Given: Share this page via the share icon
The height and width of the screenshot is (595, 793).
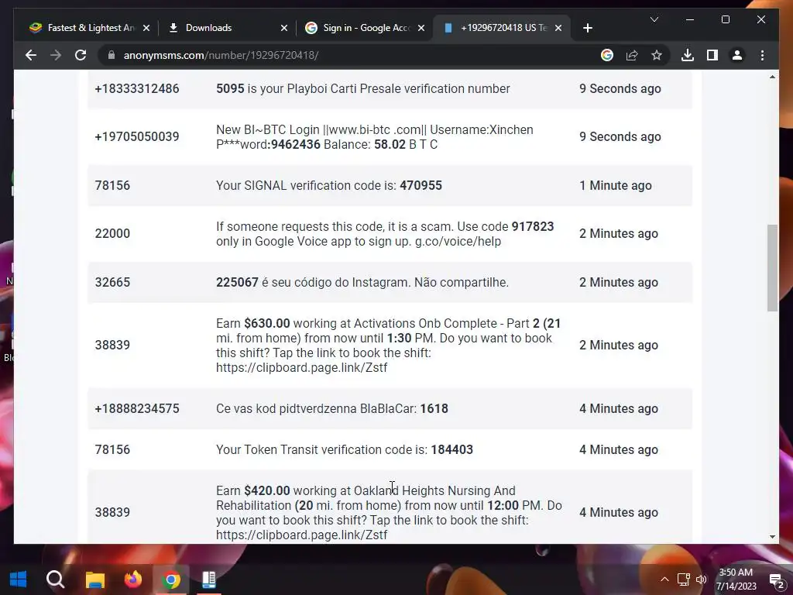Looking at the screenshot, I should pos(632,55).
